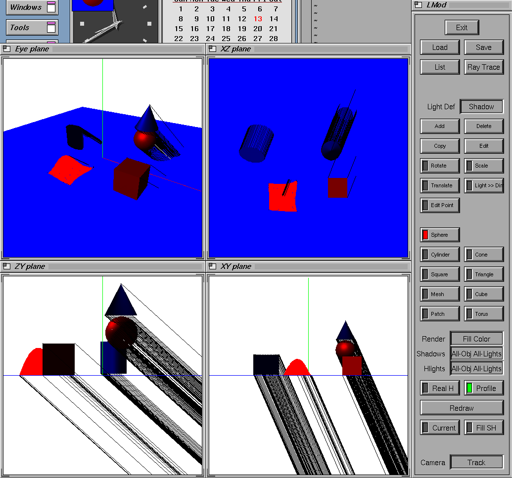Open the XY plane window menu icon
The image size is (512, 478).
pos(212,266)
